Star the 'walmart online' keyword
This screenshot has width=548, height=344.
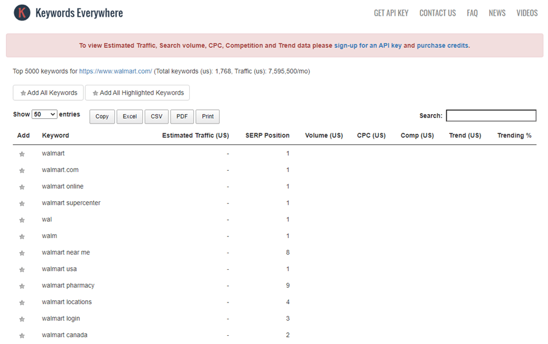point(22,187)
